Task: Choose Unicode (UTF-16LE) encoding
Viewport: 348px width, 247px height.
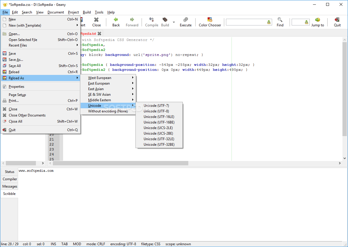Action: [159, 116]
